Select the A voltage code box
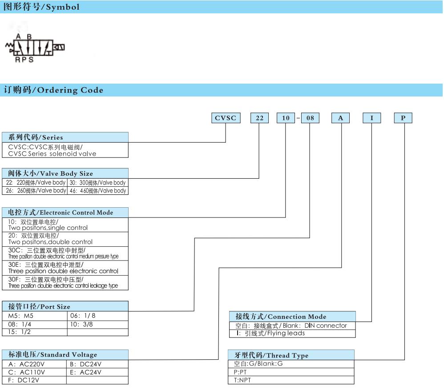The height and width of the screenshot is (390, 444). coord(340,118)
